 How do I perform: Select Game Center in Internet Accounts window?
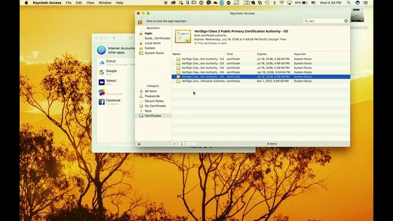point(116,93)
